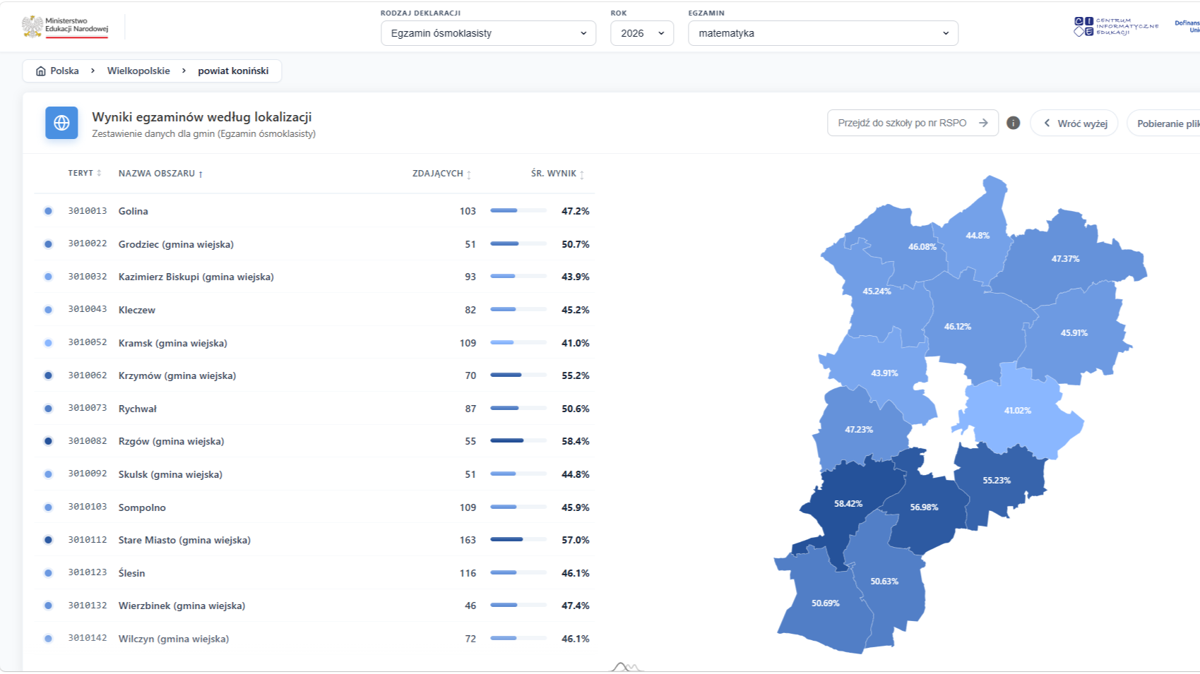
Task: Click the 57.0% score value
Action: pyautogui.click(x=576, y=540)
